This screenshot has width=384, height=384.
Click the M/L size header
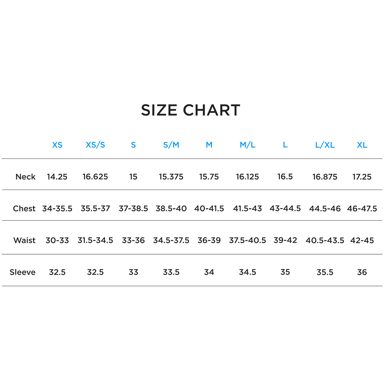coord(247,145)
